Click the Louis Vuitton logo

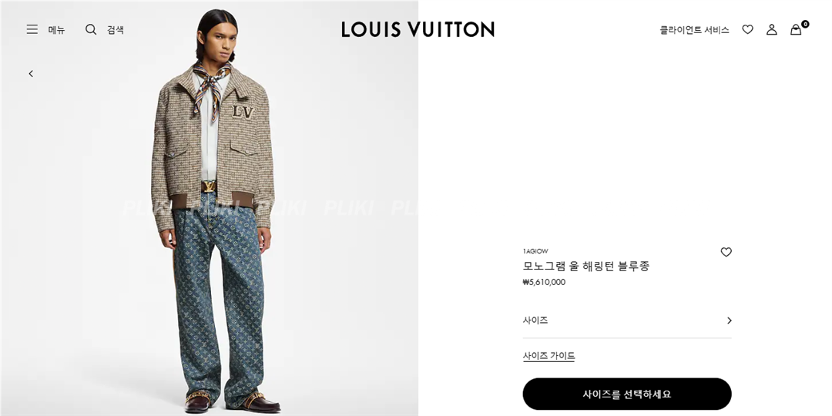(x=418, y=29)
